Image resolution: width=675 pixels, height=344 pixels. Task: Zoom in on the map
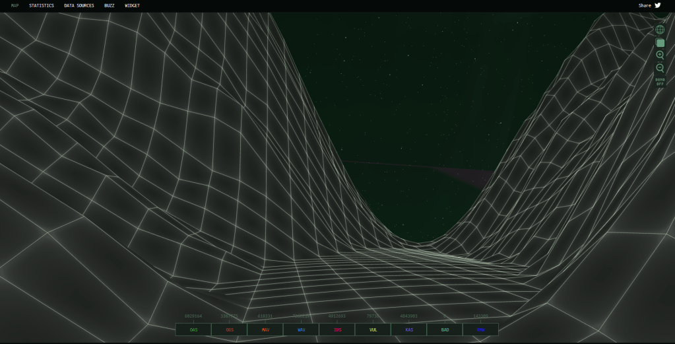(660, 55)
